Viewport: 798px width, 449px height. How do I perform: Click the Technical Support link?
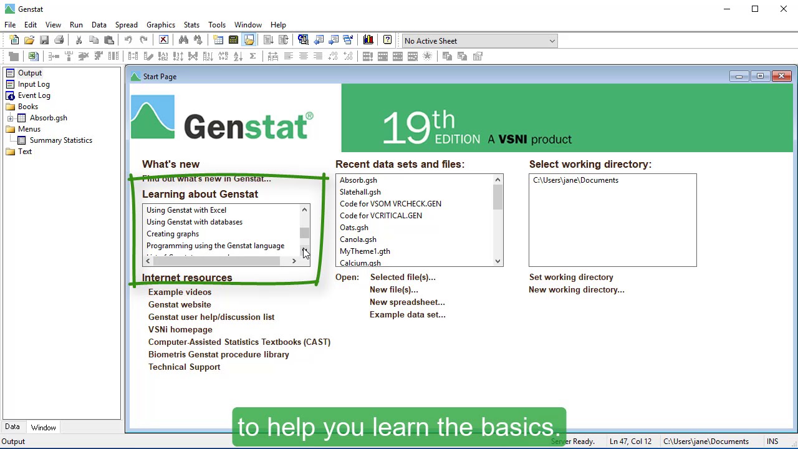click(185, 367)
